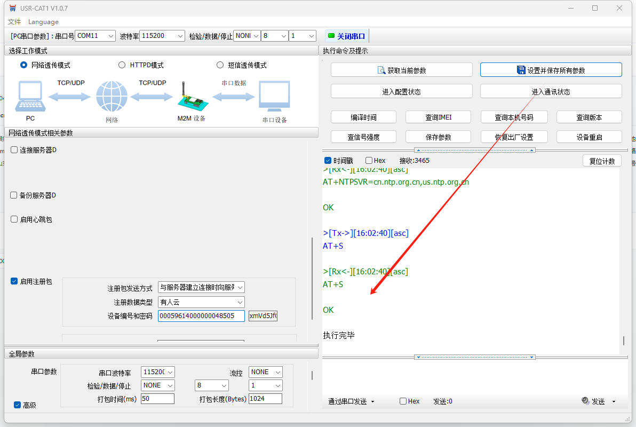Open the Language menu
This screenshot has width=636, height=427.
point(43,22)
